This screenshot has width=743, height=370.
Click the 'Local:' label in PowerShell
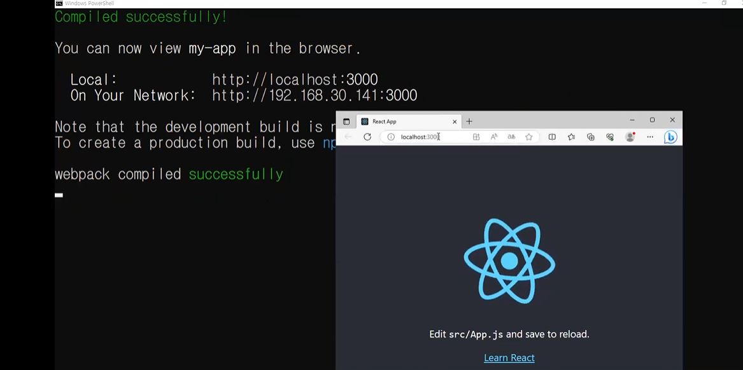click(x=94, y=79)
